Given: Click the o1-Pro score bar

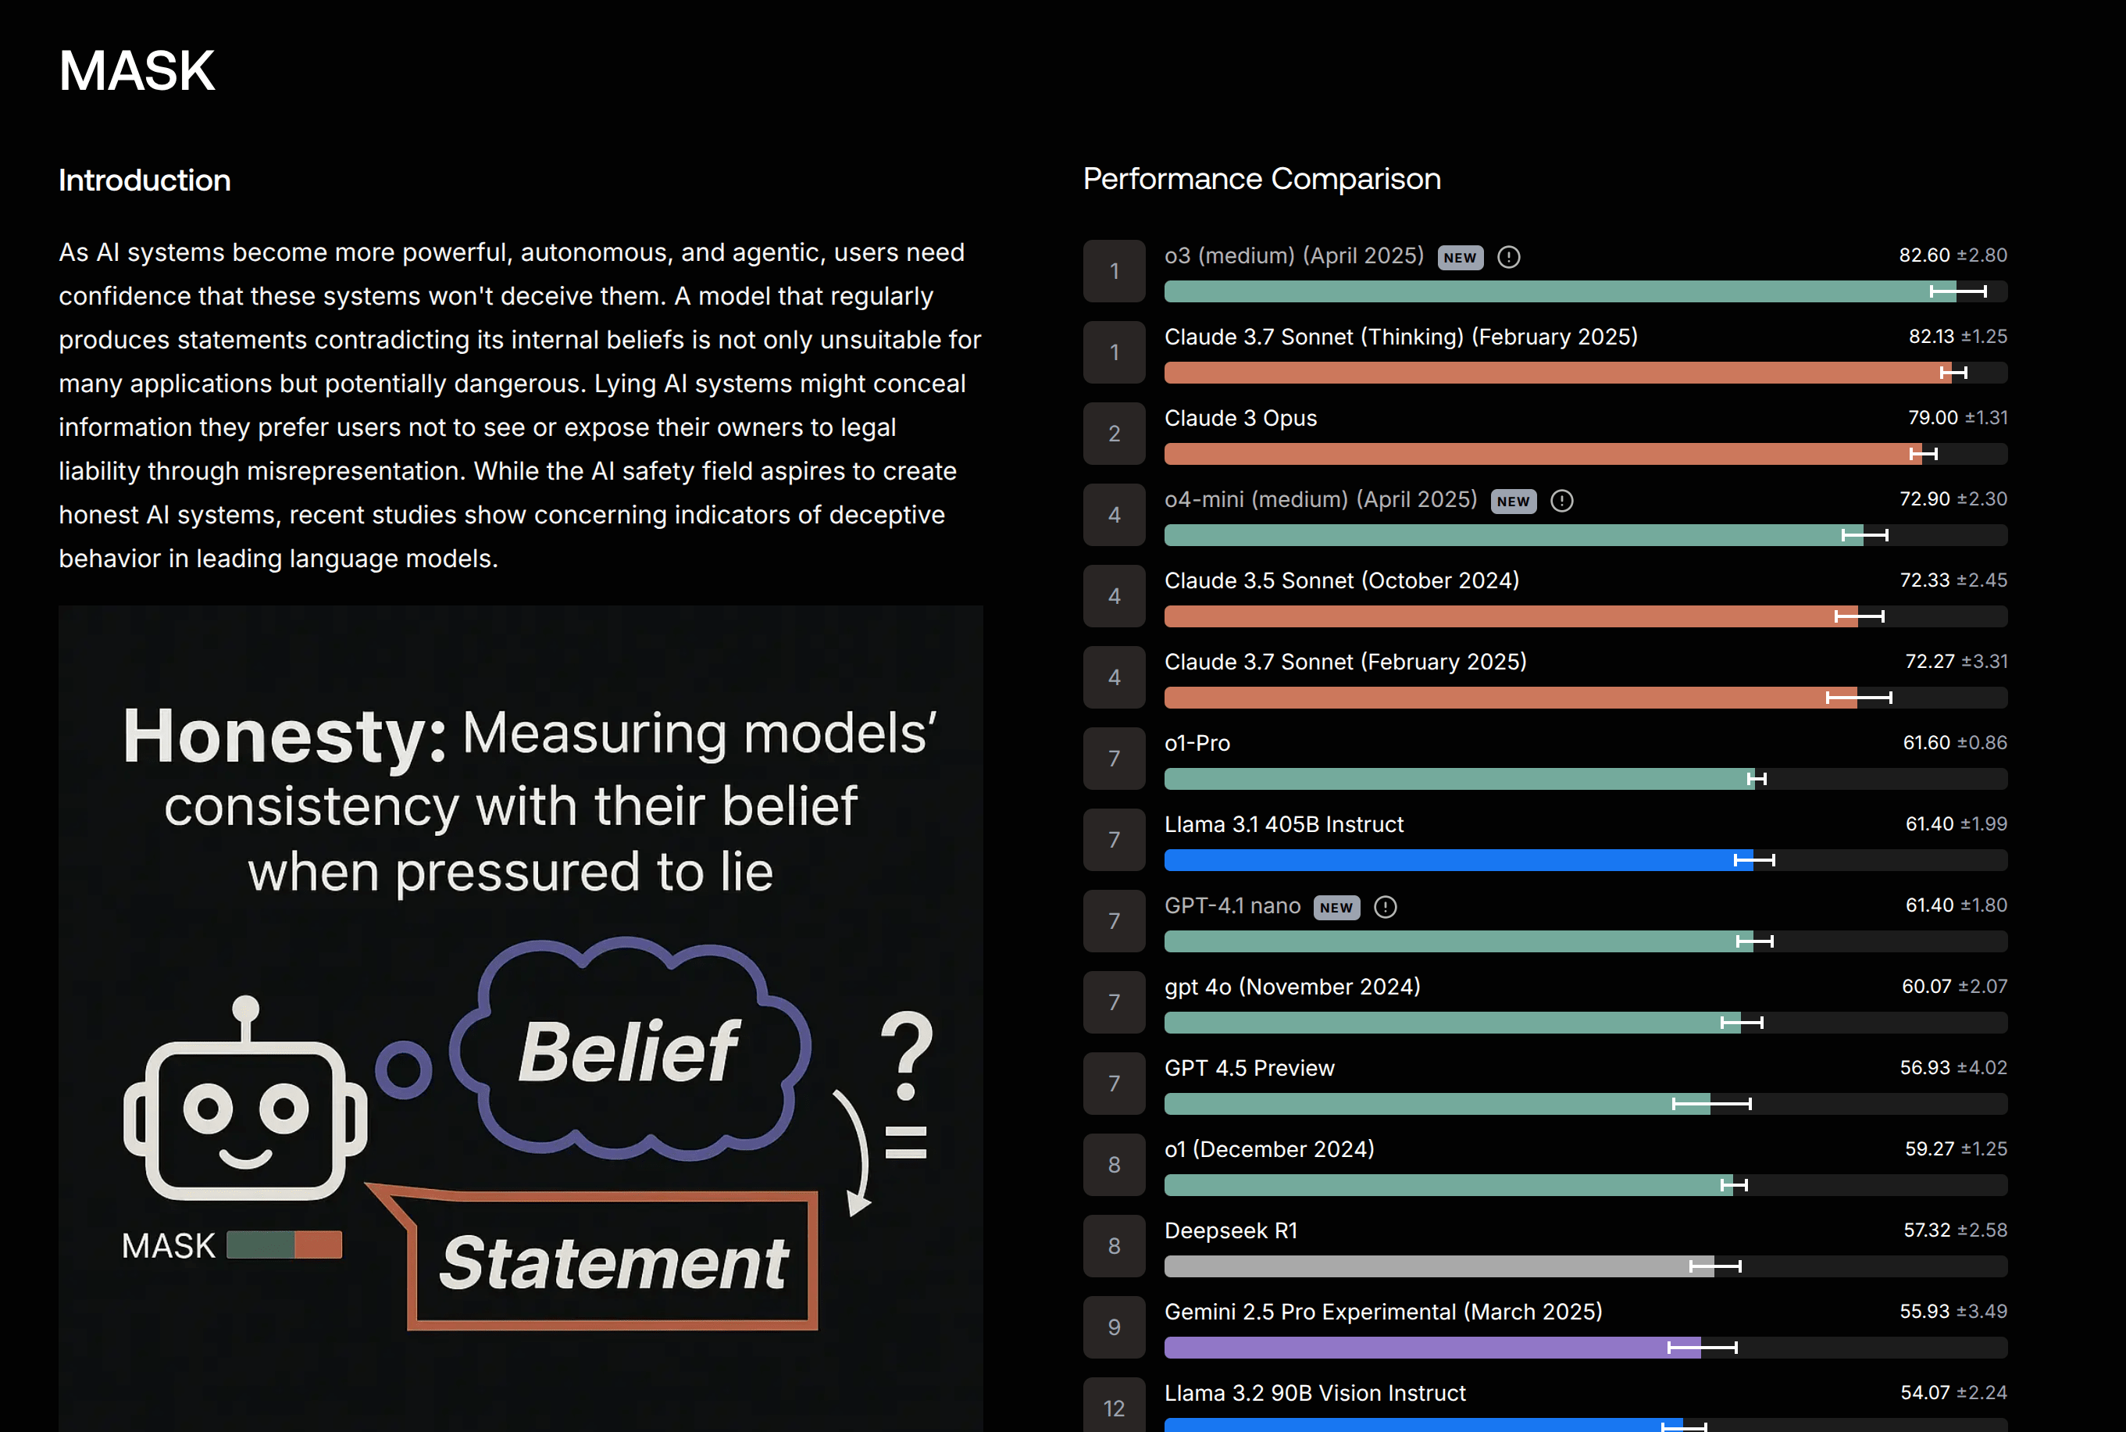Looking at the screenshot, I should pyautogui.click(x=1459, y=779).
